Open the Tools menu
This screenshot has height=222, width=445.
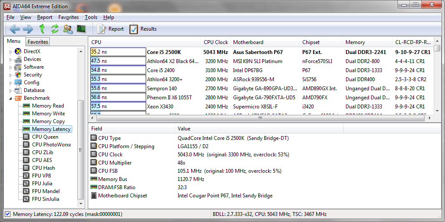(91, 17)
